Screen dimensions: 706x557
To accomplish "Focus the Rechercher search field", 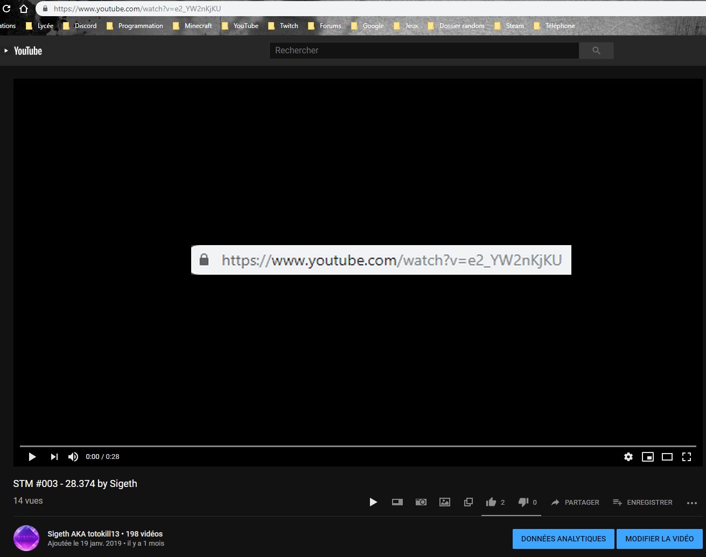I will (424, 51).
